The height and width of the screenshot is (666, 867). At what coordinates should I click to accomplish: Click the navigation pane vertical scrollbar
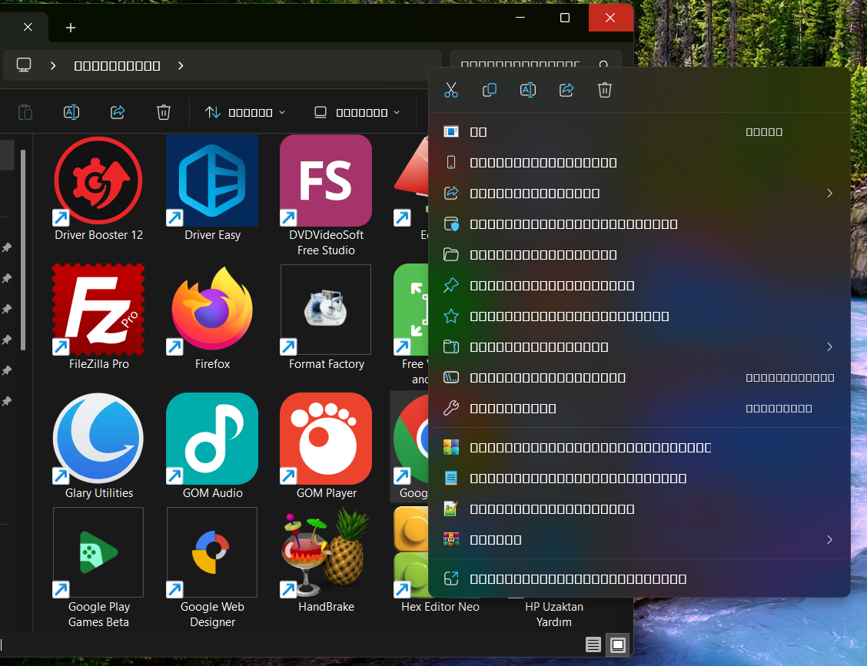22,250
